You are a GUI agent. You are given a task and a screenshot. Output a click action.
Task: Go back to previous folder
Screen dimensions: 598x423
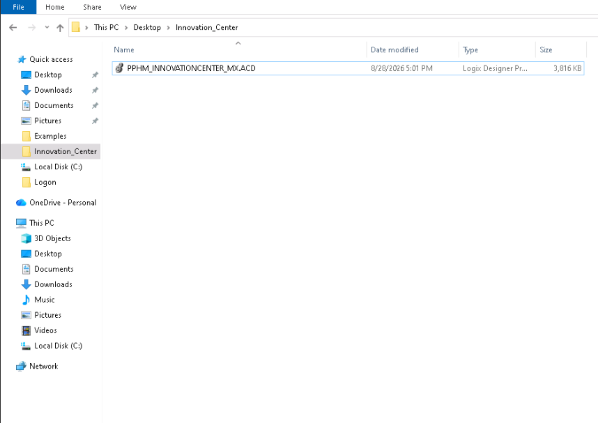pyautogui.click(x=13, y=27)
